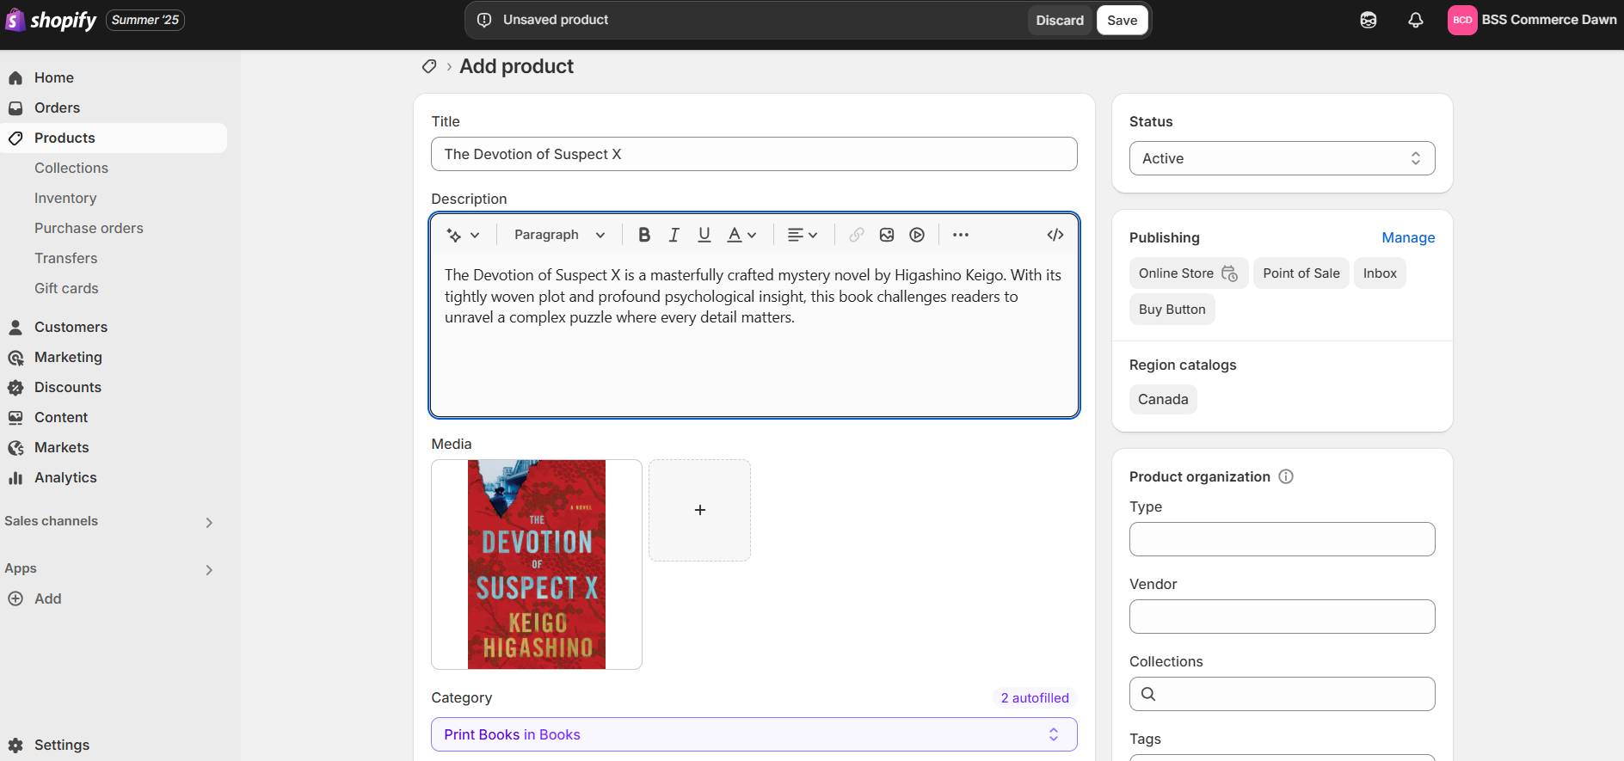Add new media with plus tile
The image size is (1624, 761).
699,510
